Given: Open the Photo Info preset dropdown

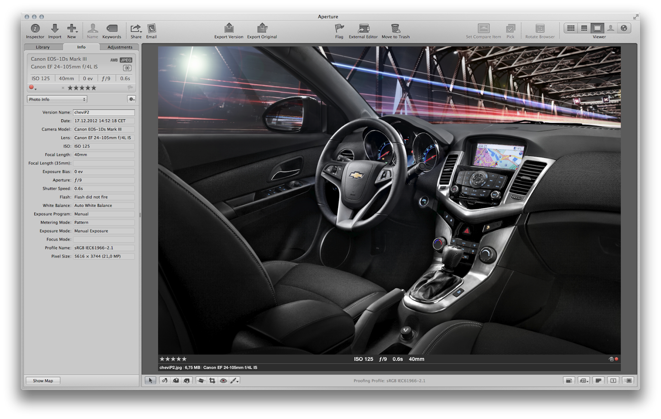Looking at the screenshot, I should click(x=57, y=99).
